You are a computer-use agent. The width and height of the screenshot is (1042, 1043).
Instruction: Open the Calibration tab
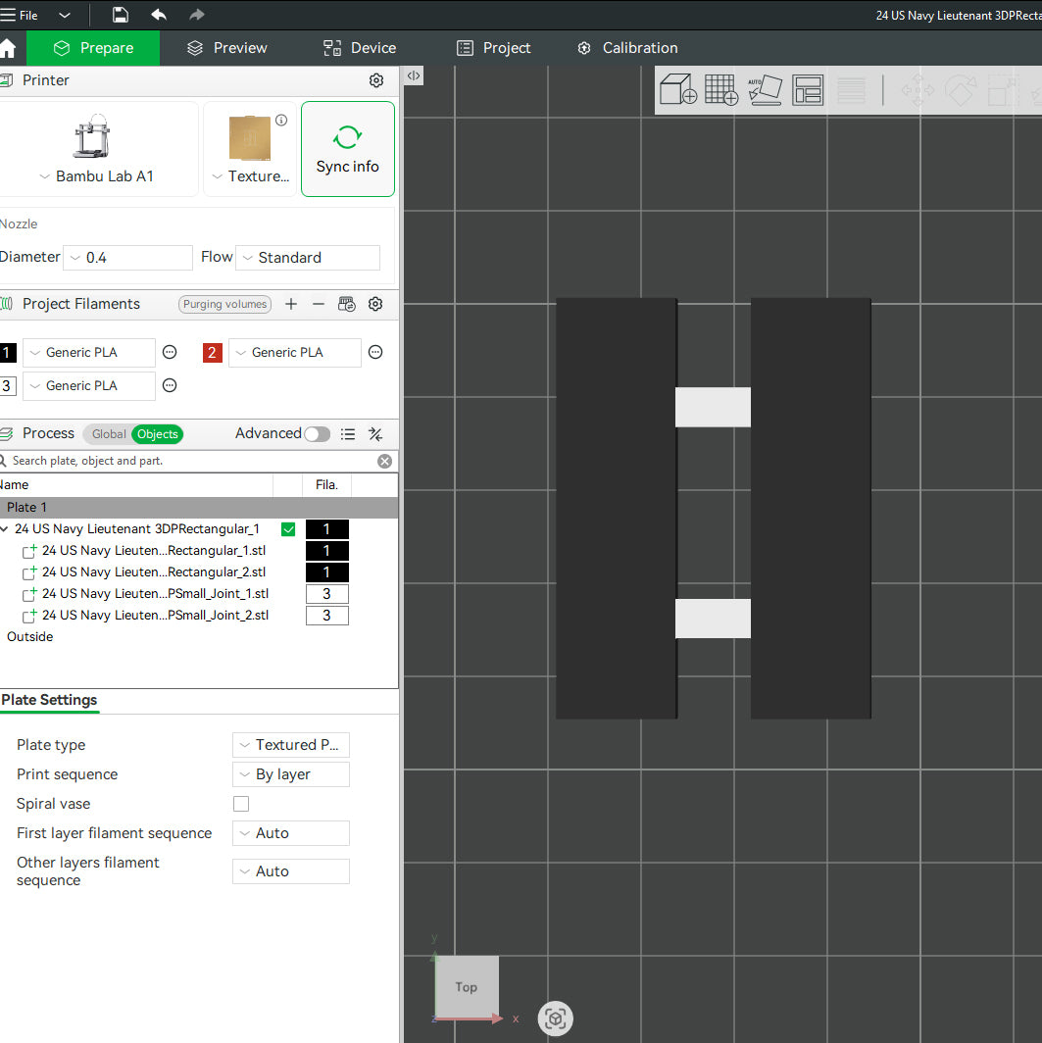point(627,48)
